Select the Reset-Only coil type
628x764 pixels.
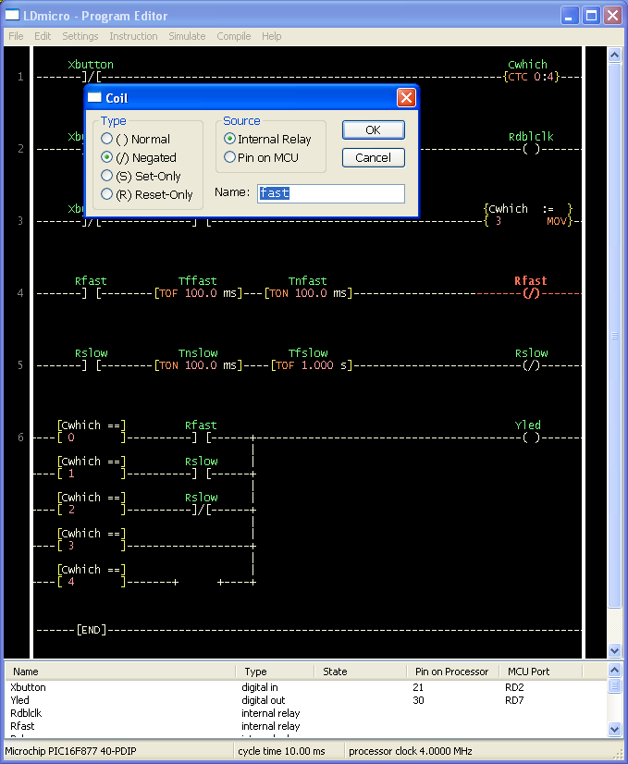(147, 194)
